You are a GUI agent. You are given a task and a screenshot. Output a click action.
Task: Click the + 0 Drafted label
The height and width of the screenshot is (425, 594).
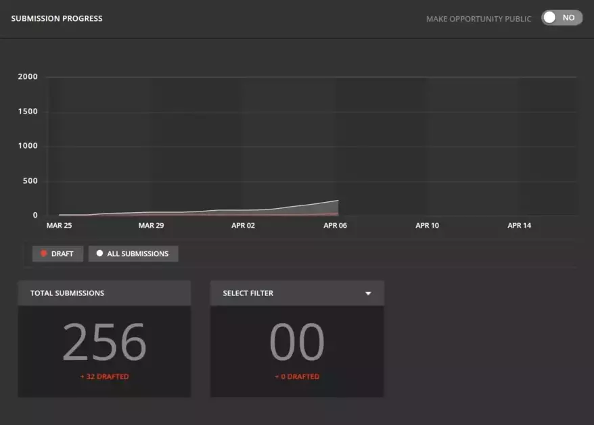297,376
